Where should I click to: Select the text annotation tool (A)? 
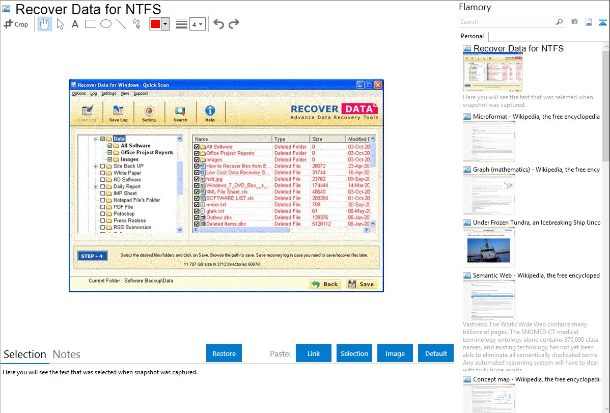(75, 24)
